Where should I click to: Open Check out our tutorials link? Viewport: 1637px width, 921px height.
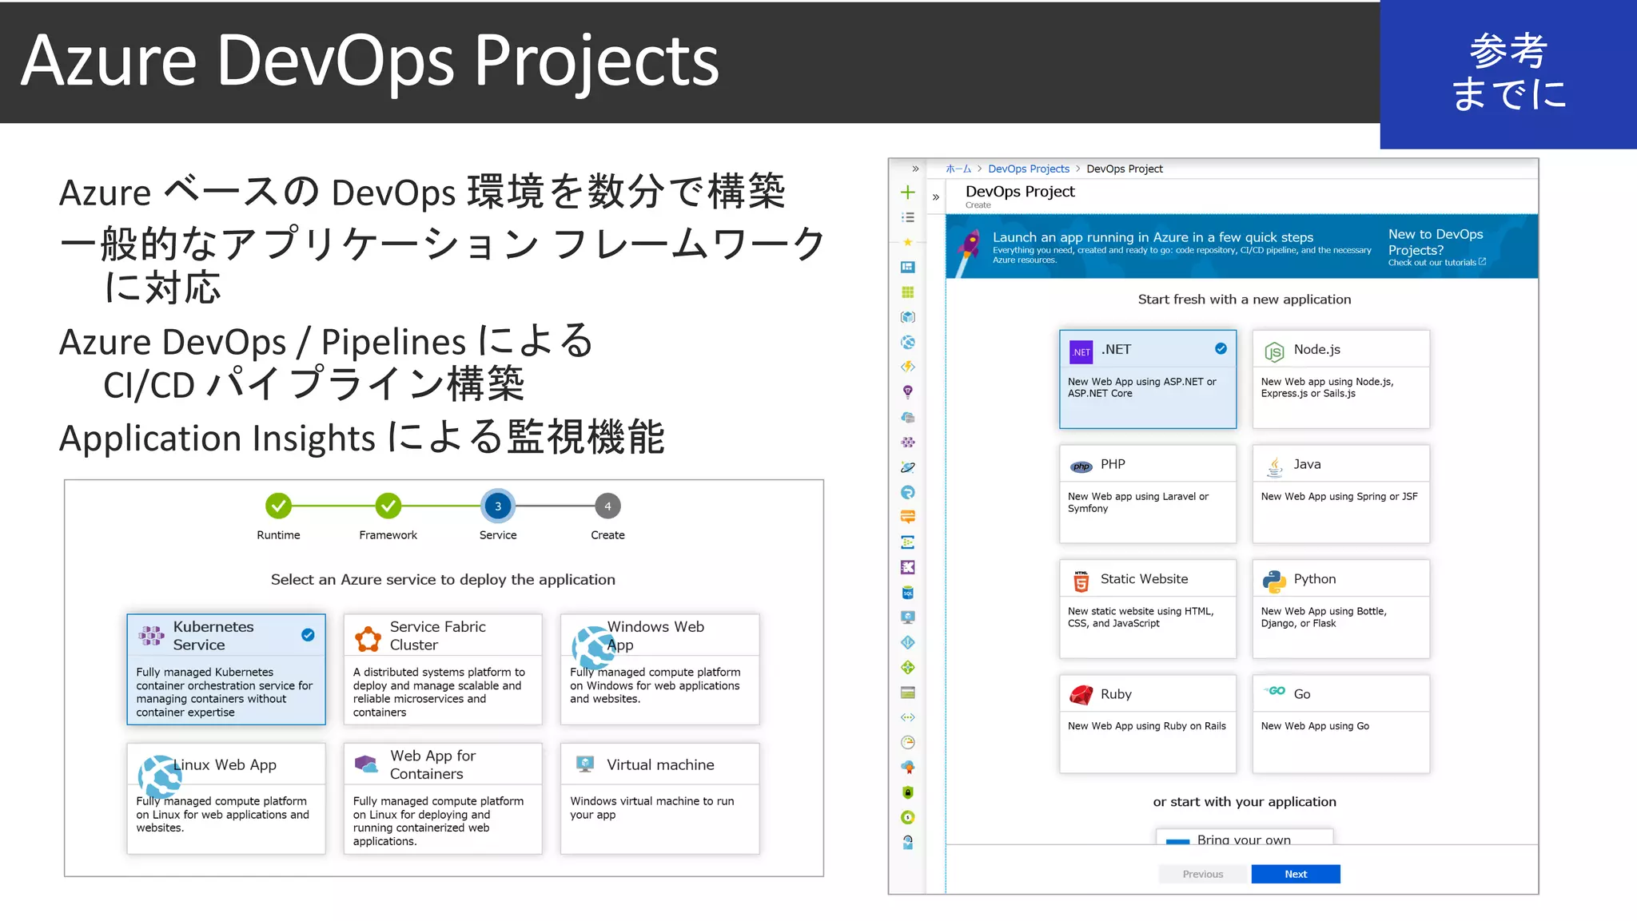(x=1436, y=262)
